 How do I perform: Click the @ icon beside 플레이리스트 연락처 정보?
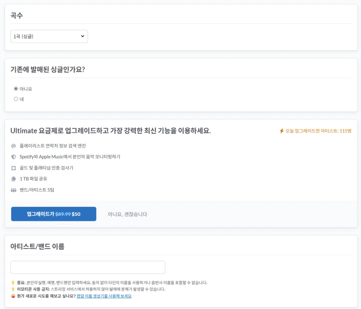pyautogui.click(x=14, y=146)
